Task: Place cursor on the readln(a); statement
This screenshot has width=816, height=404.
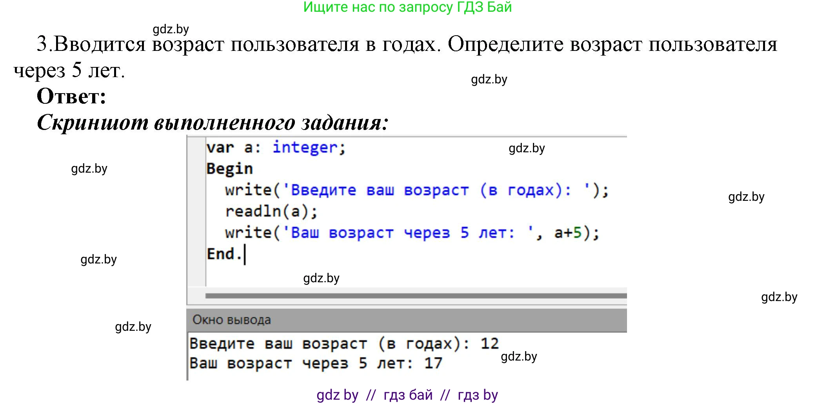Action: pyautogui.click(x=272, y=211)
